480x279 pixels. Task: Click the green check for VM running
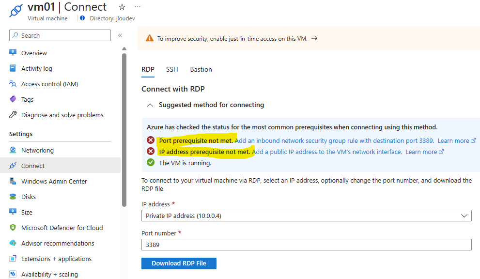click(151, 162)
